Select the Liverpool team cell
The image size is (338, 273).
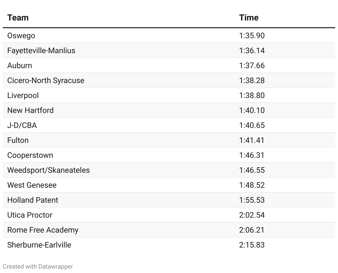(x=23, y=96)
